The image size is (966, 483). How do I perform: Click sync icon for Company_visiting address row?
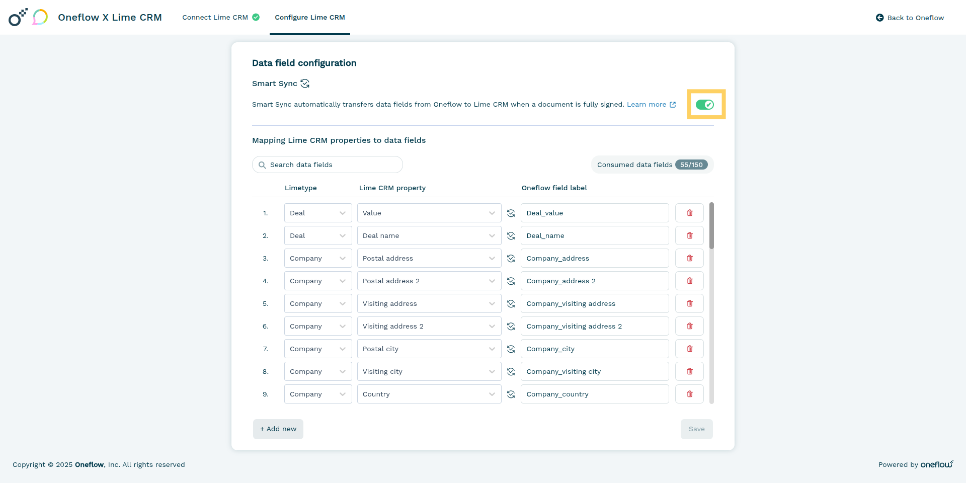click(x=511, y=304)
